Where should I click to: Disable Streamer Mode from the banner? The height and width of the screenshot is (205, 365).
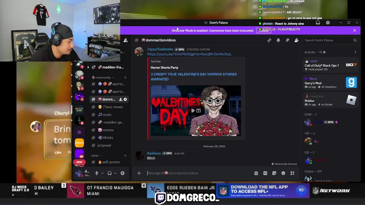(263, 30)
